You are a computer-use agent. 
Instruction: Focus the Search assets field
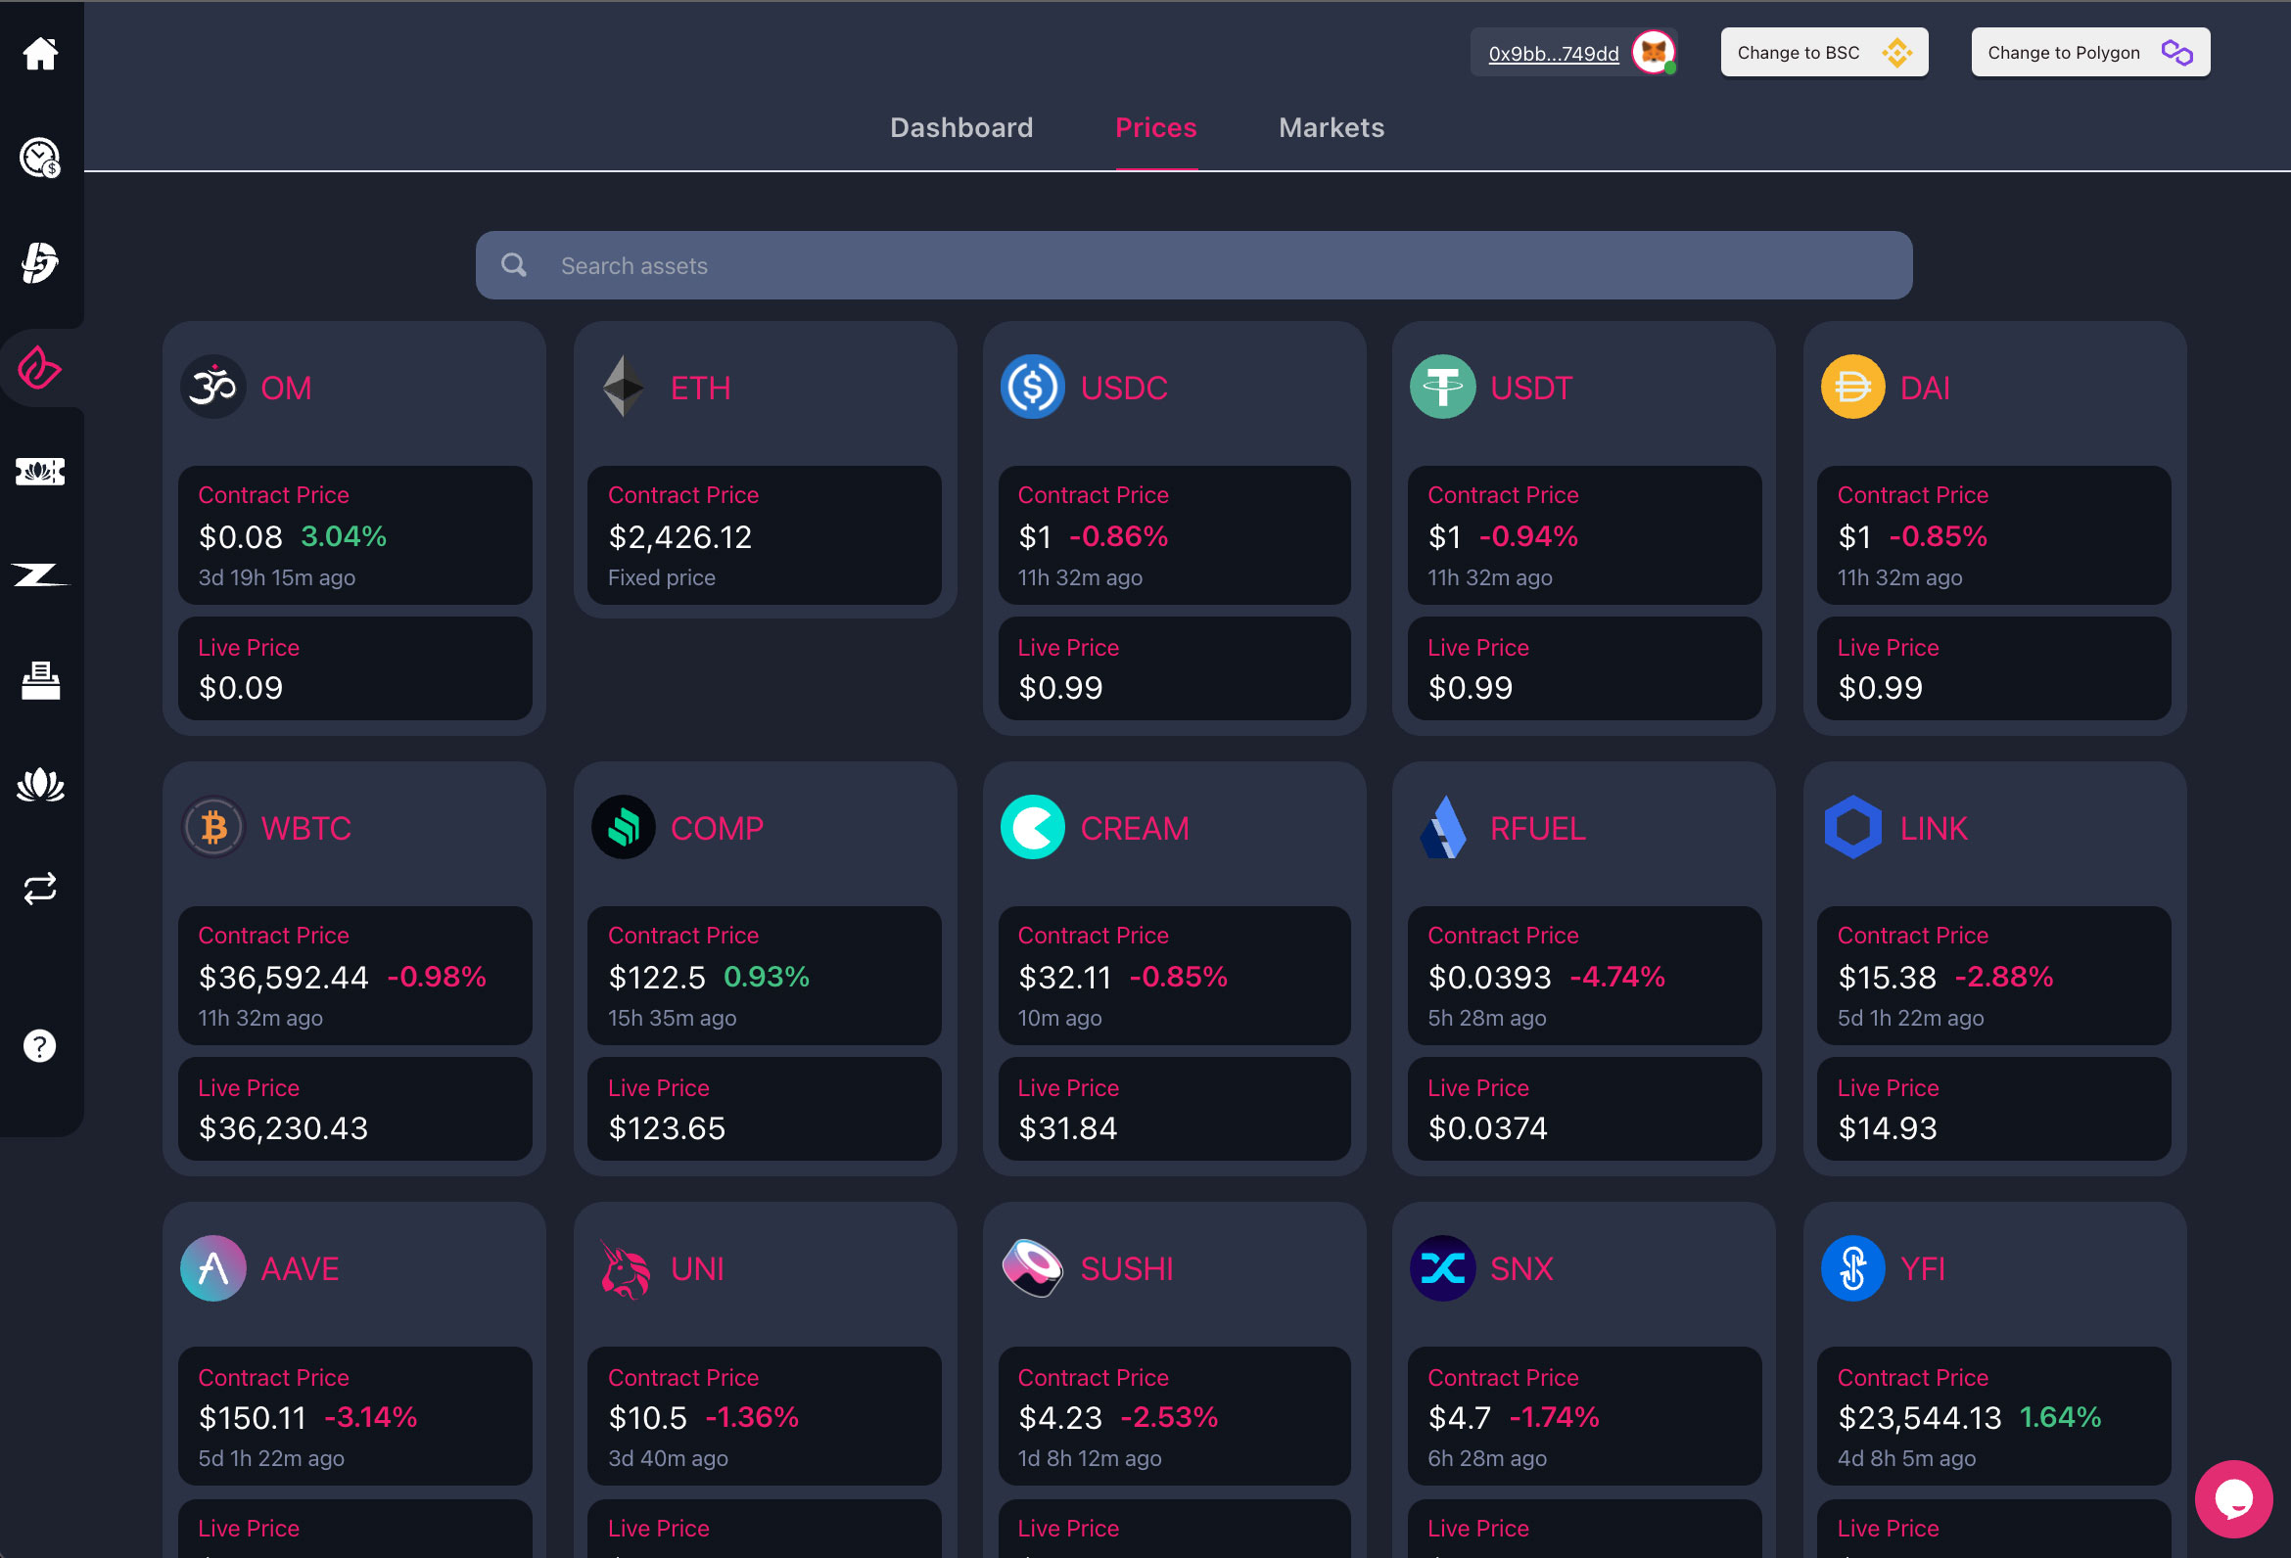(1192, 265)
